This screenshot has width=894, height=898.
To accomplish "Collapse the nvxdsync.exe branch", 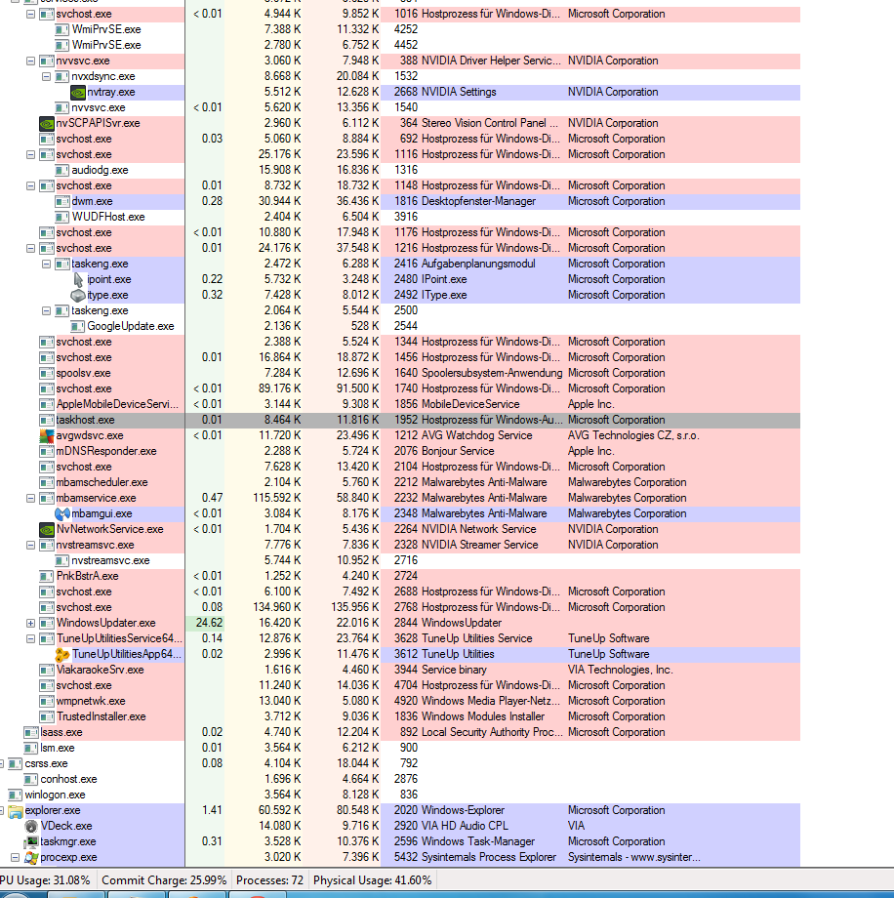I will pyautogui.click(x=47, y=77).
